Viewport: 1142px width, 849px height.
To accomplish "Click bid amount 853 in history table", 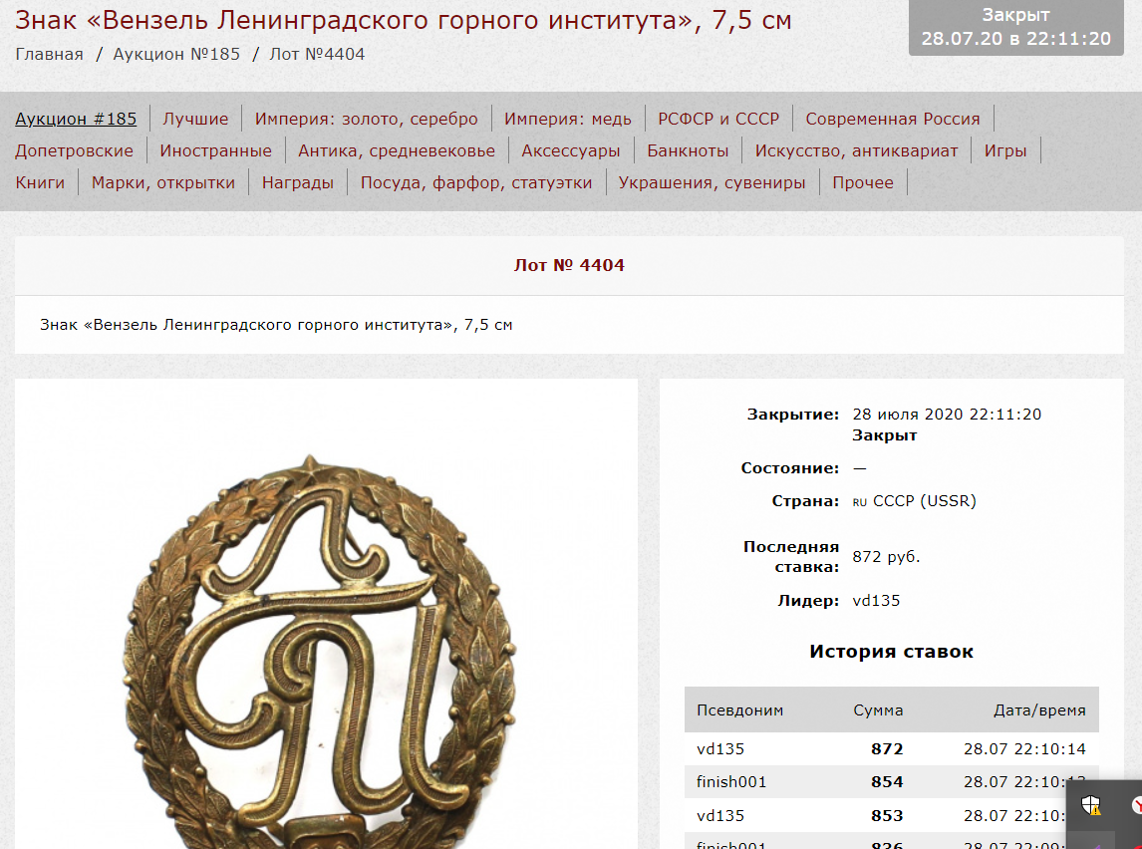I will tap(886, 815).
